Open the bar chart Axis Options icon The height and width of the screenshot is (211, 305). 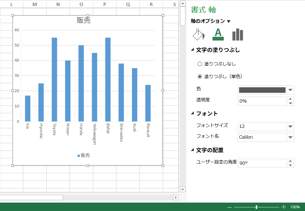point(237,35)
